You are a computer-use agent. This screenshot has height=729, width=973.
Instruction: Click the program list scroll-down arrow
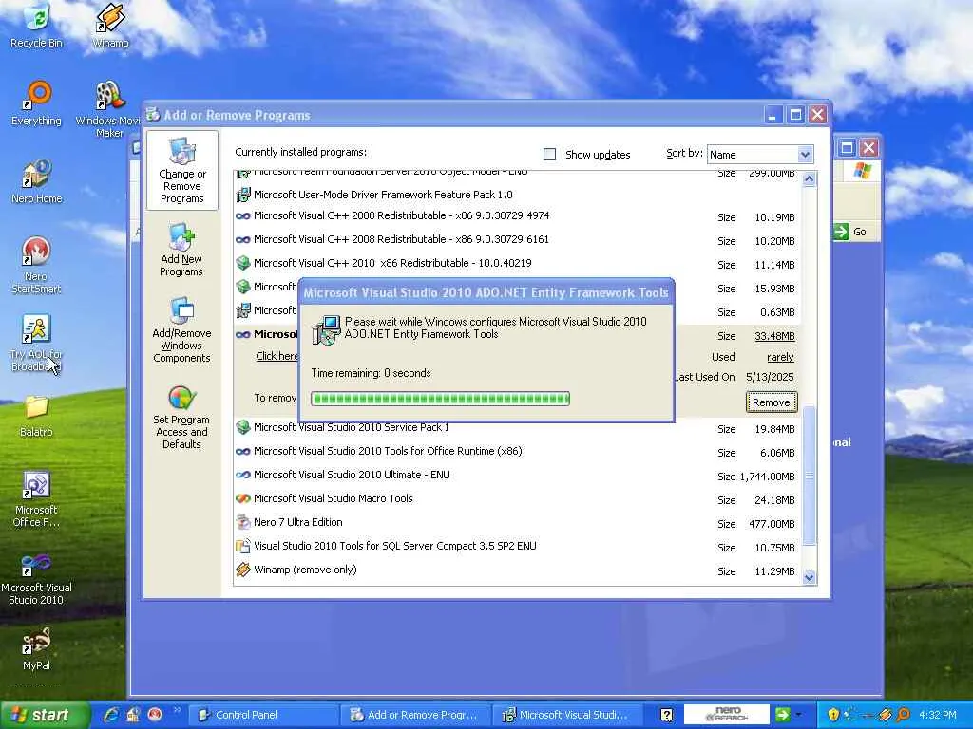pos(810,578)
